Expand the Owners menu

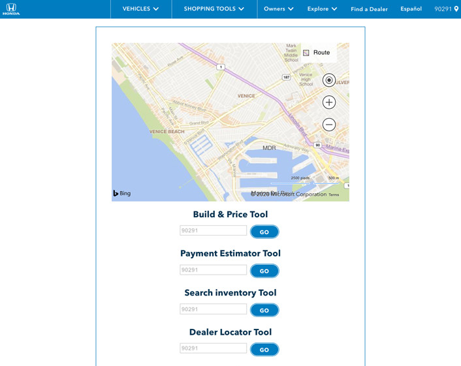pos(278,9)
